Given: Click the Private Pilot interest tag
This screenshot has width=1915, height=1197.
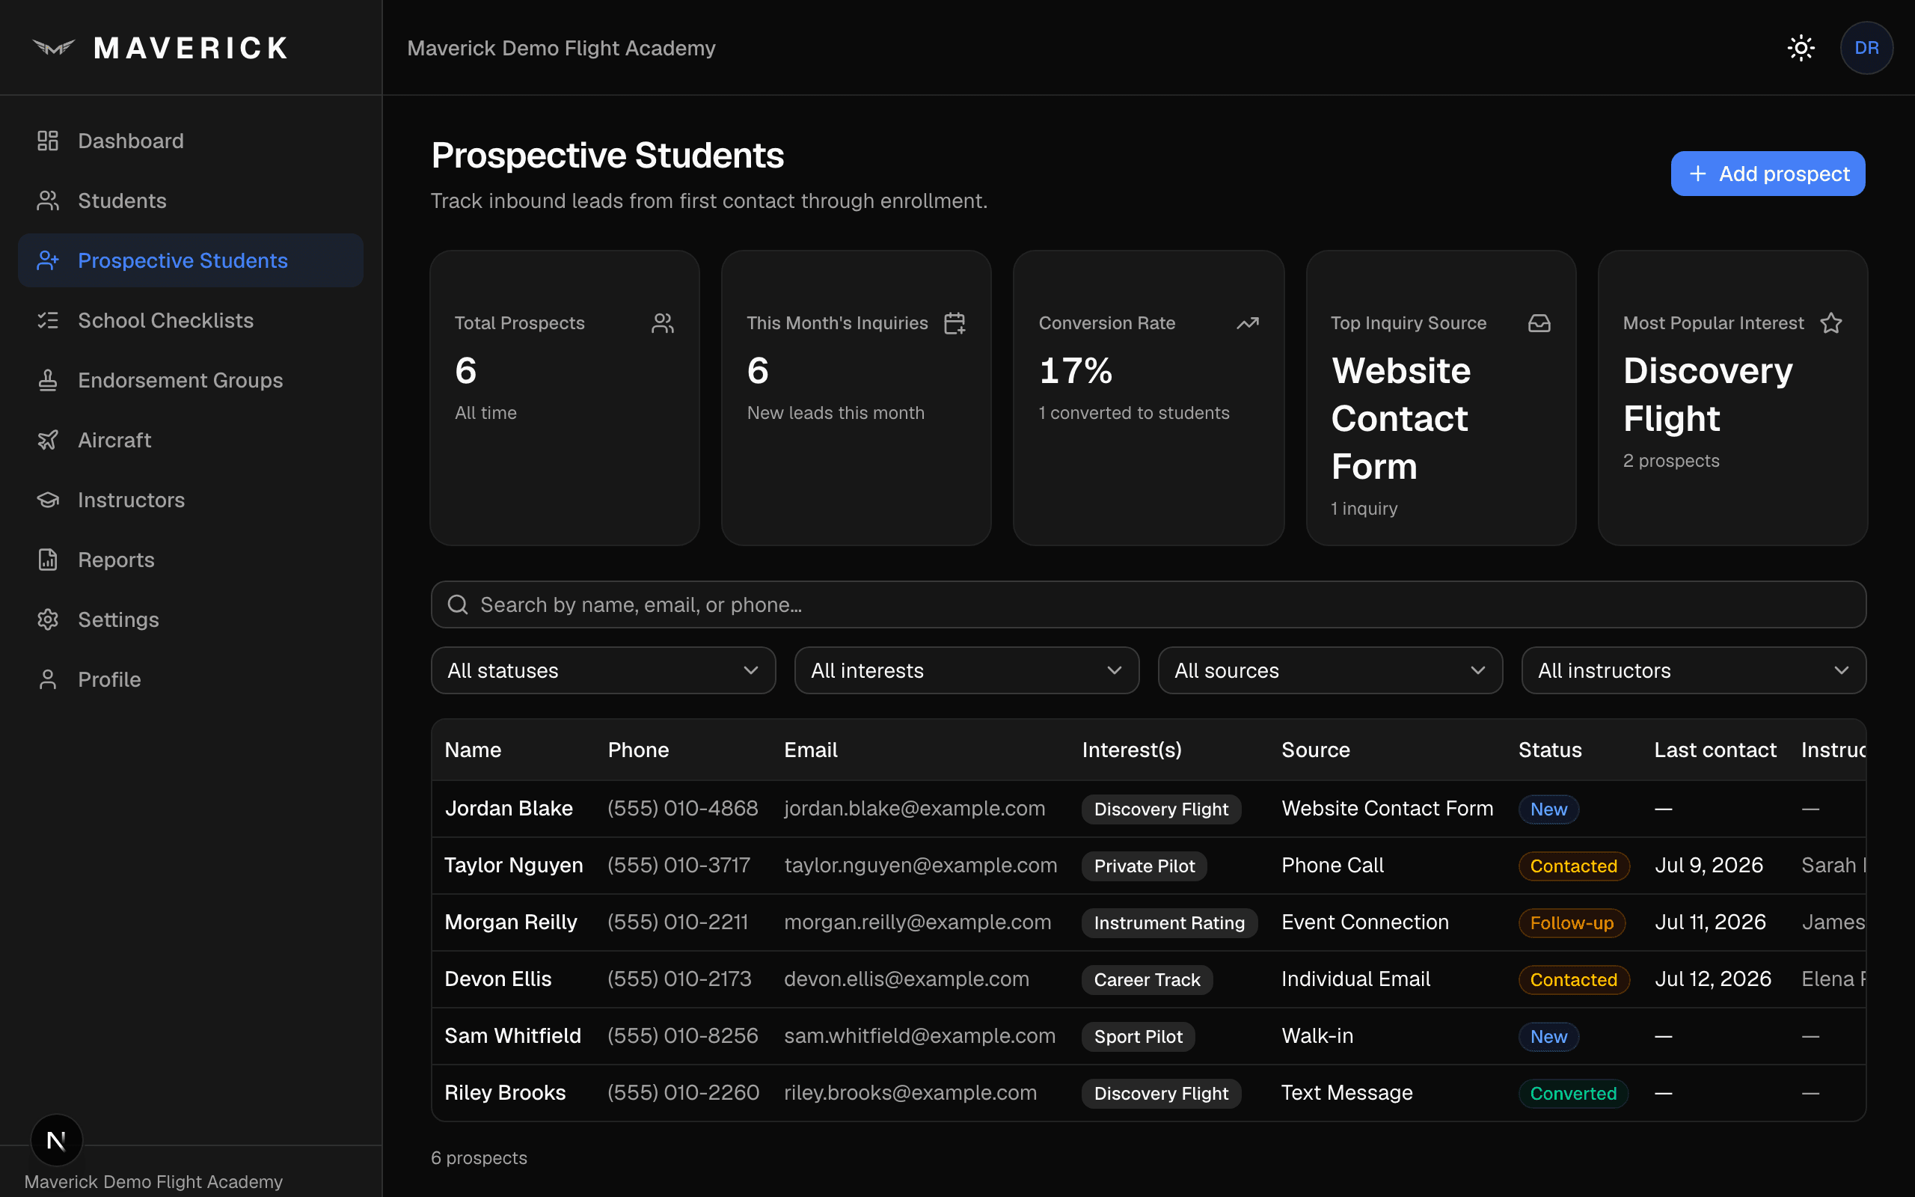Looking at the screenshot, I should (1145, 866).
